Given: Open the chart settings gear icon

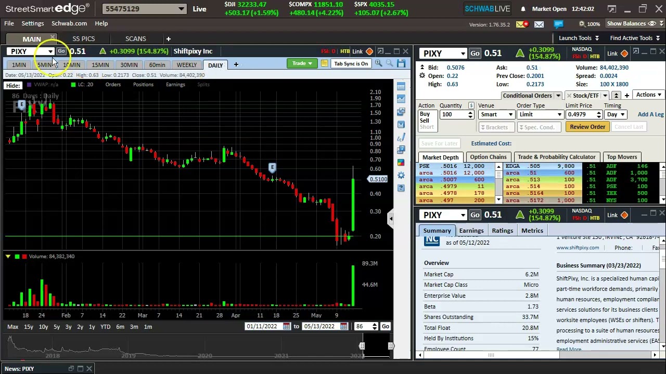Looking at the screenshot, I should point(401,175).
